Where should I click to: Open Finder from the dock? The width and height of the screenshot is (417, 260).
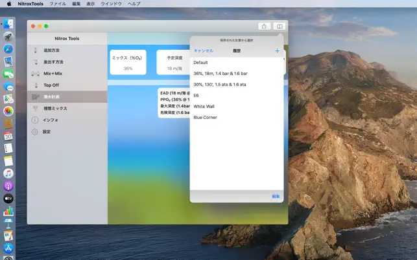tap(8, 24)
